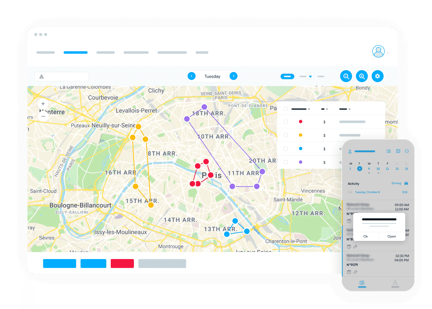Select day 8 in the phone calendar
The width and height of the screenshot is (432, 309).
(359, 168)
